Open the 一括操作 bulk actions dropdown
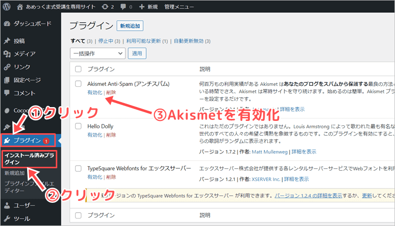395x226 pixels. pos(98,53)
